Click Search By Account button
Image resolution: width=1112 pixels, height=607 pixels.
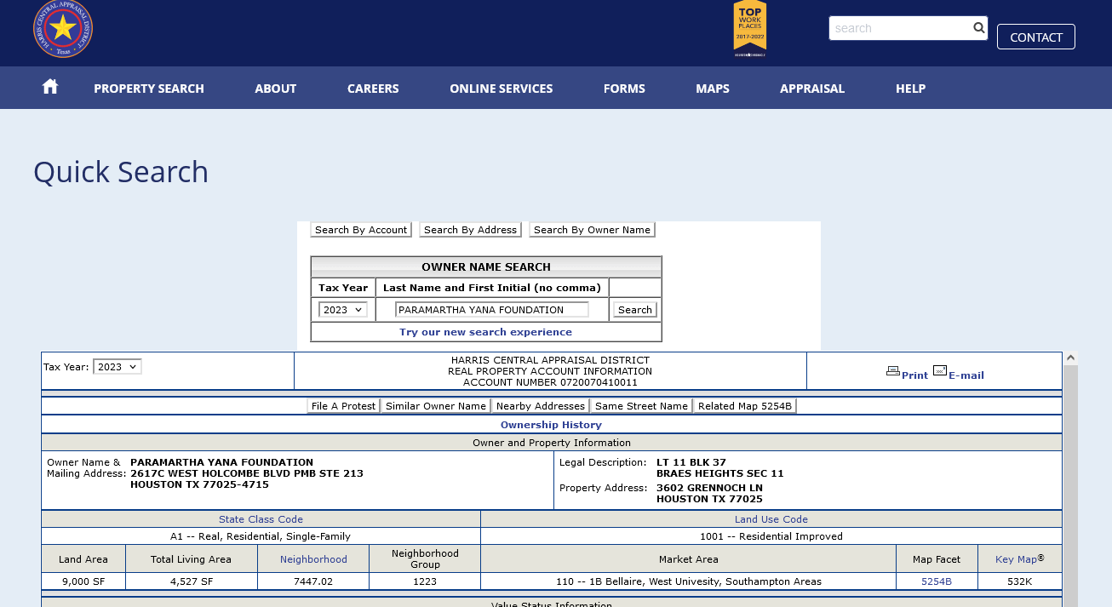pos(361,230)
